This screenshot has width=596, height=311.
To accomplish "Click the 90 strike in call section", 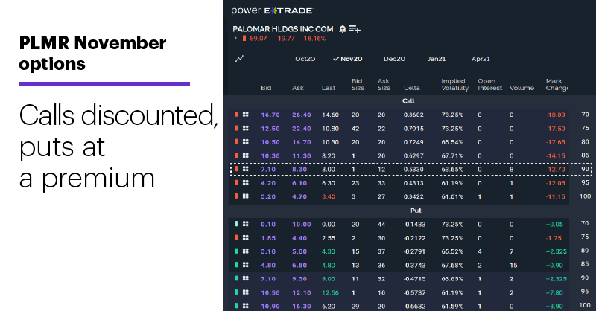I will pos(585,169).
